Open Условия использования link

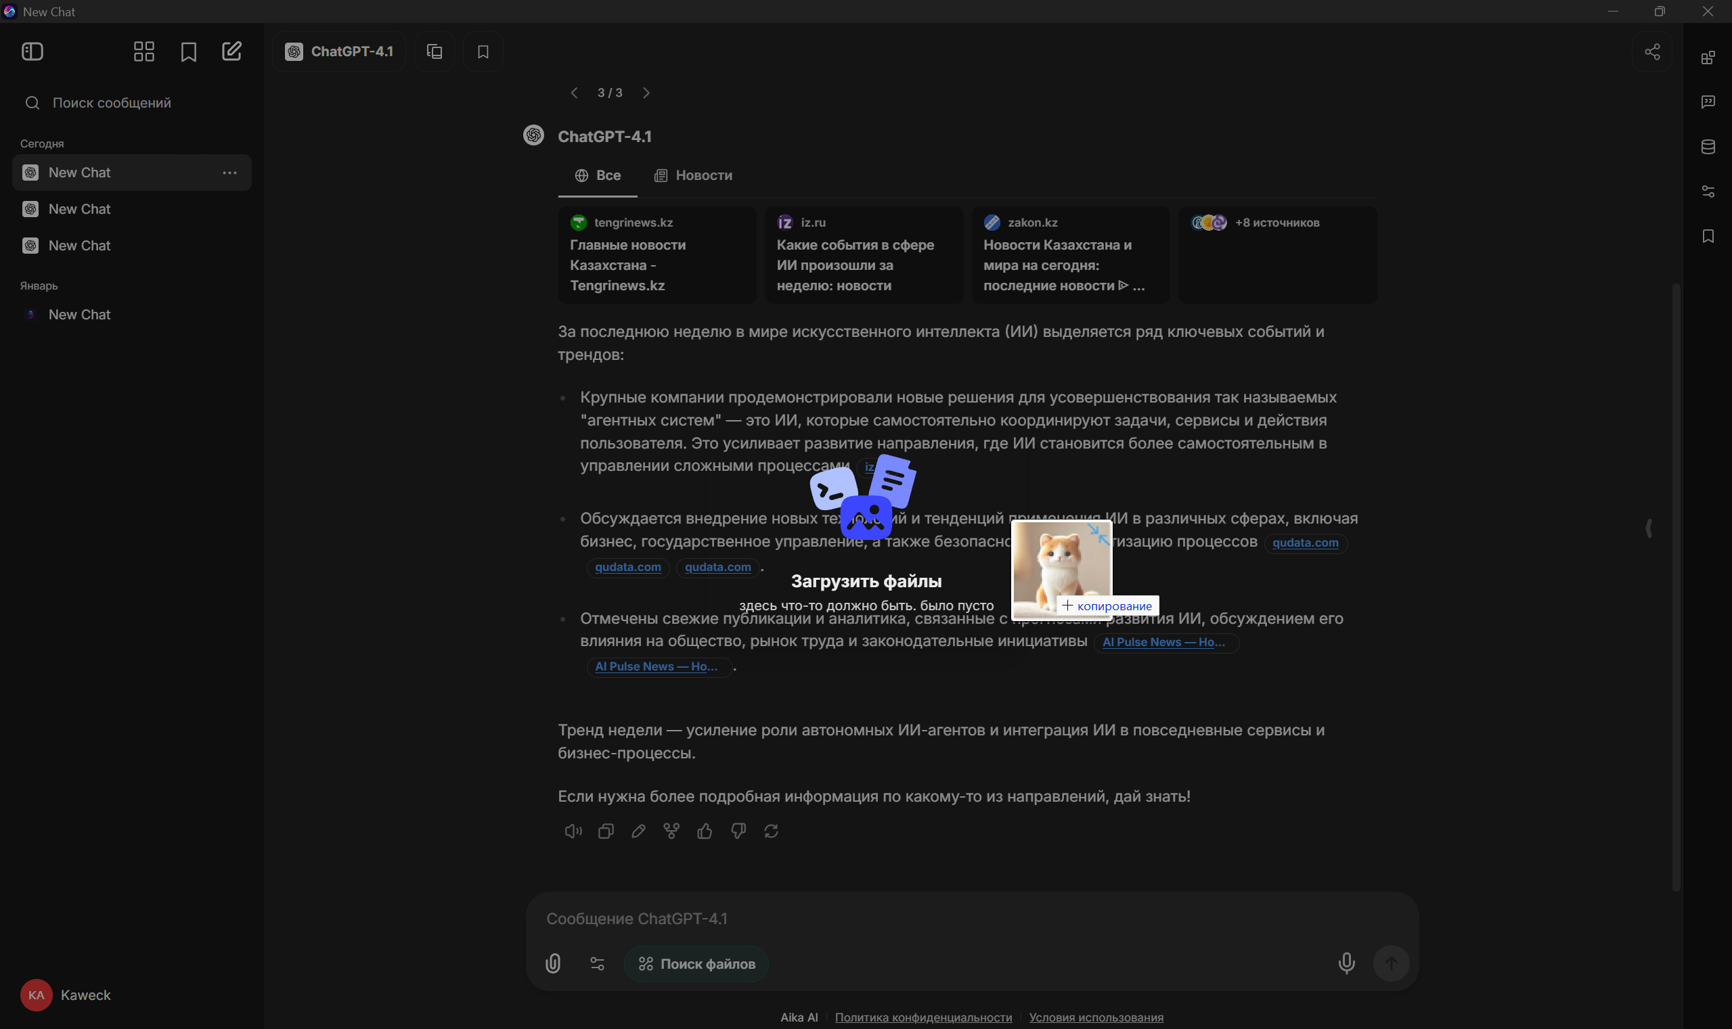pyautogui.click(x=1096, y=1017)
